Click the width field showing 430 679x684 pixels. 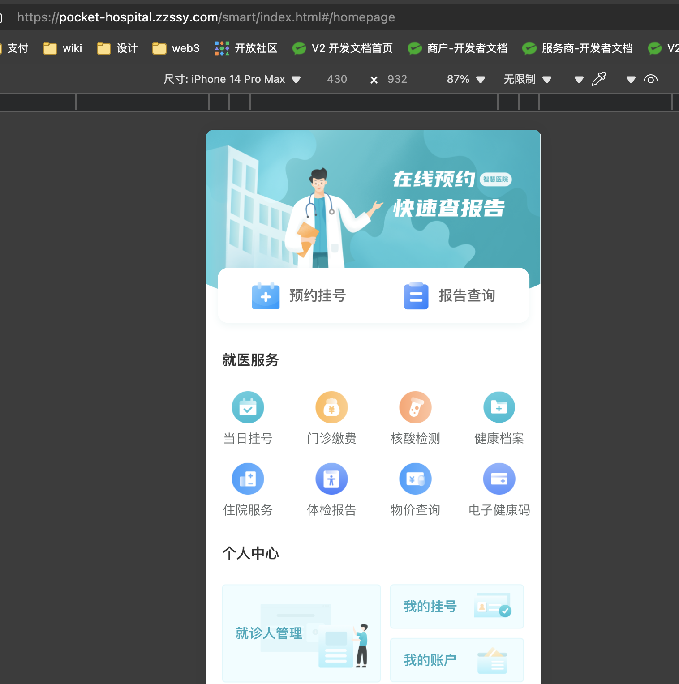point(337,79)
